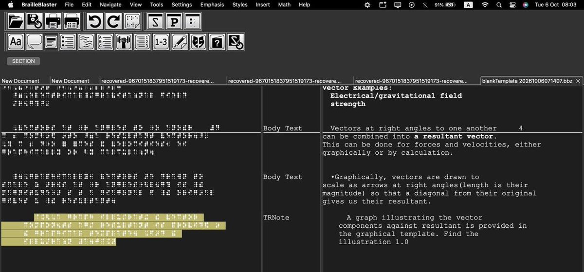Open the Navigate menu
Screen dimensions: 584x272
point(110,4)
